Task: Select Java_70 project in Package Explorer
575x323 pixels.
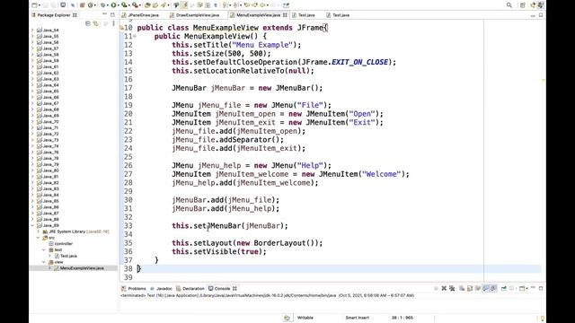Action: tap(50, 122)
